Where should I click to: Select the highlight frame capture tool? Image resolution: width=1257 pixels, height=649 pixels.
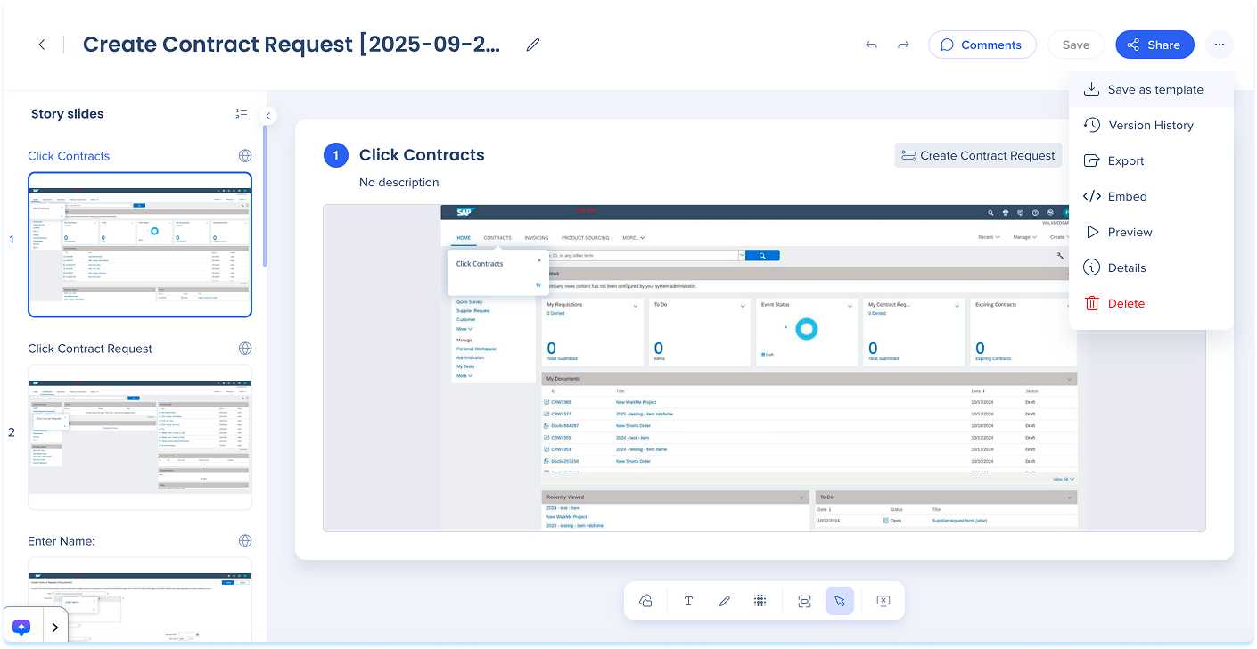pyautogui.click(x=804, y=601)
